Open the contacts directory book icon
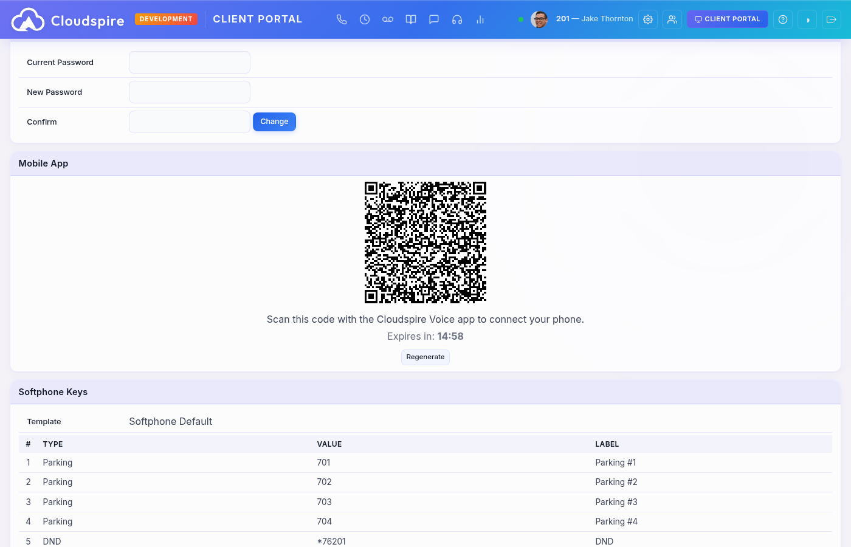Screen dimensions: 851x547 pos(411,19)
